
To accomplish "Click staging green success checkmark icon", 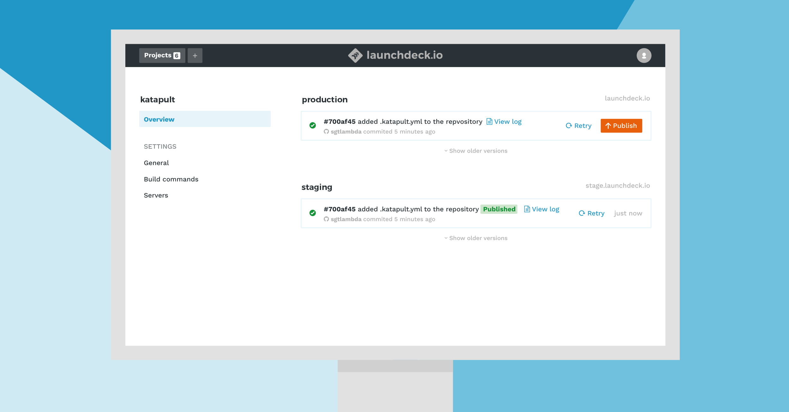I will pos(313,213).
